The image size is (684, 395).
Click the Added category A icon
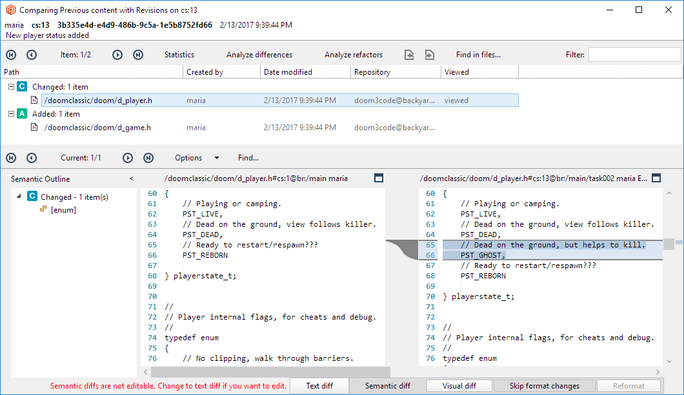click(22, 113)
